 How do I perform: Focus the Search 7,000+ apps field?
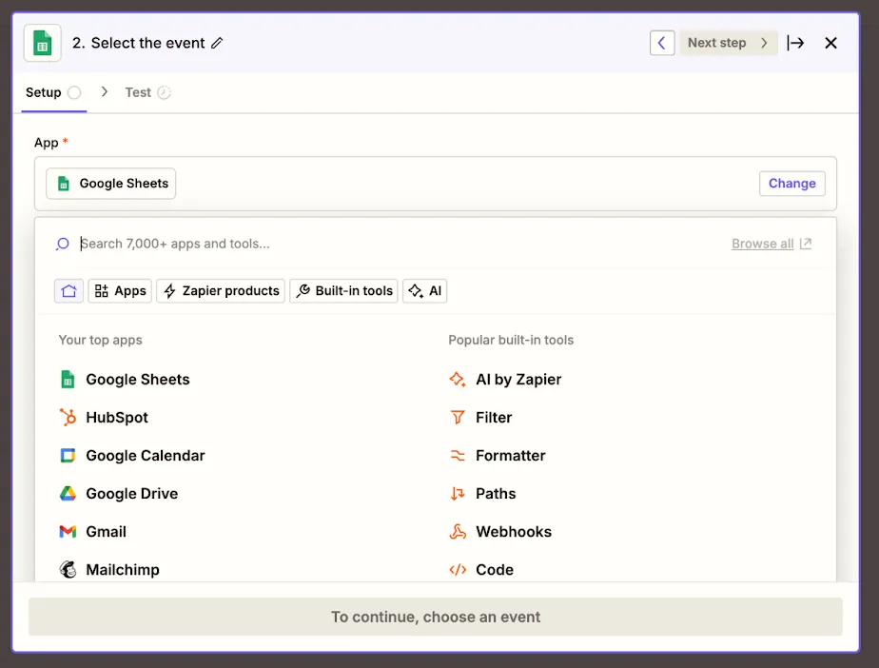click(x=392, y=244)
